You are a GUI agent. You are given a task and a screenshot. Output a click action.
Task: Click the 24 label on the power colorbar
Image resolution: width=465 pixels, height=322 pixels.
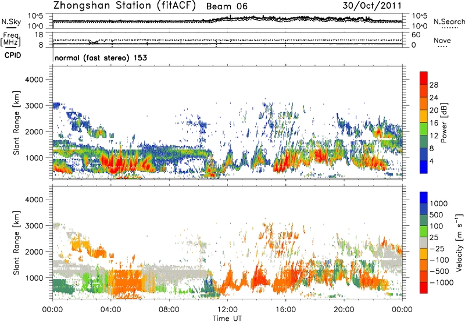pyautogui.click(x=434, y=98)
